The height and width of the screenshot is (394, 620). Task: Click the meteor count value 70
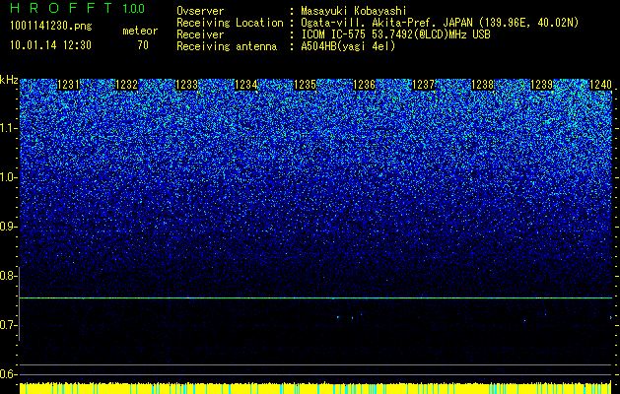tap(143, 45)
